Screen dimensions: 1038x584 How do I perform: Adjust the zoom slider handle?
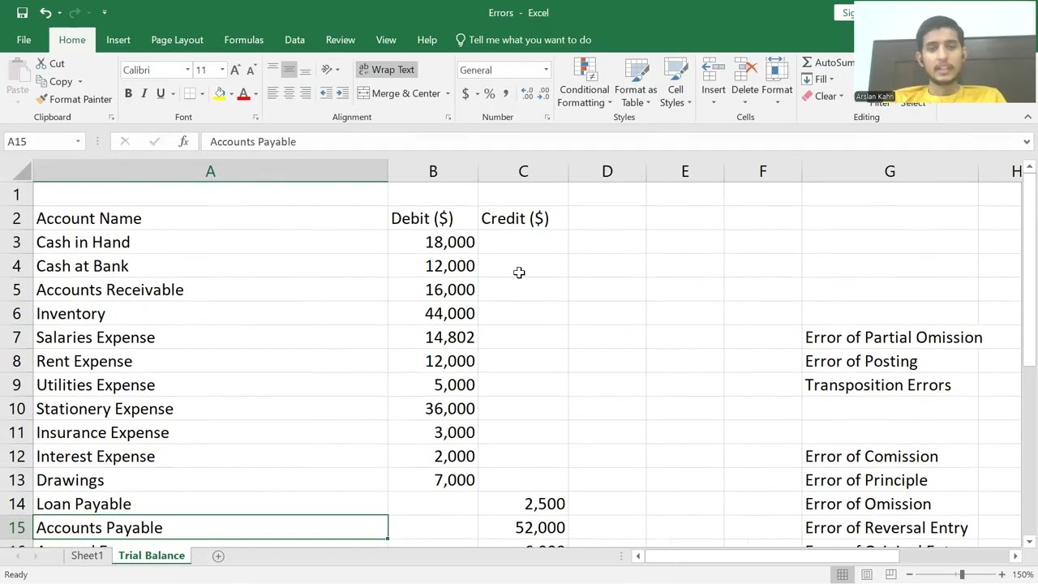coord(962,574)
